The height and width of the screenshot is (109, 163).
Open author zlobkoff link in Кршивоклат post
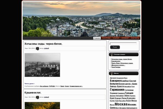(x=46, y=97)
